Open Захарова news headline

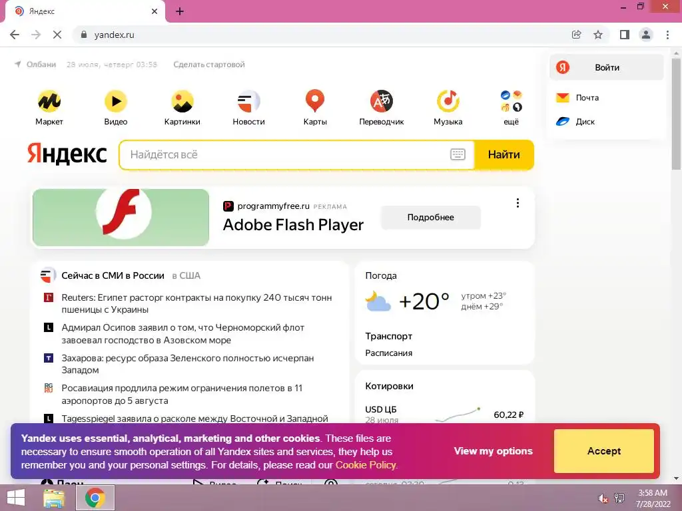[187, 364]
